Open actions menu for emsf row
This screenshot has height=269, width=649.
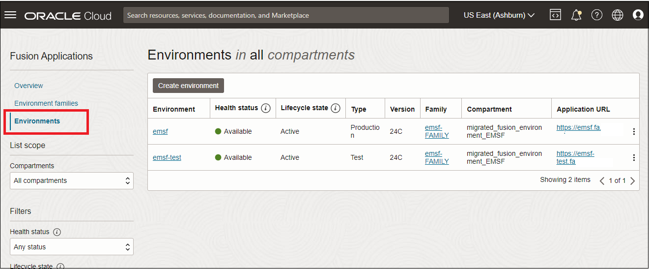coord(634,131)
